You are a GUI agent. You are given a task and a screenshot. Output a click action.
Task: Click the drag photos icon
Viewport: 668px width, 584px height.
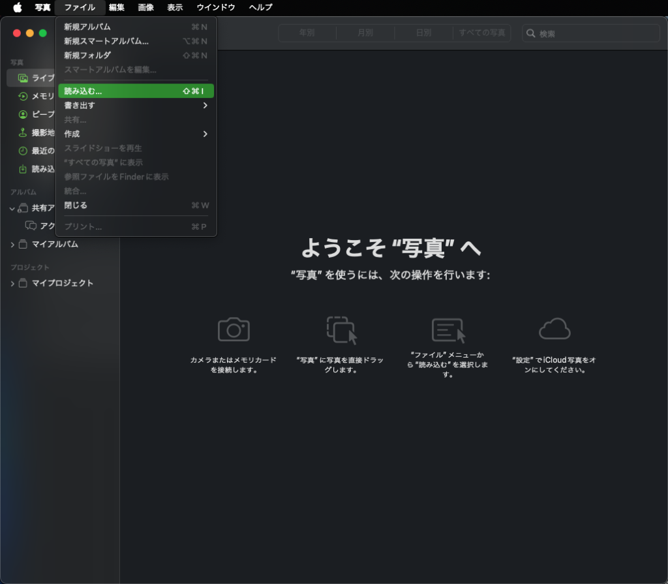[342, 330]
